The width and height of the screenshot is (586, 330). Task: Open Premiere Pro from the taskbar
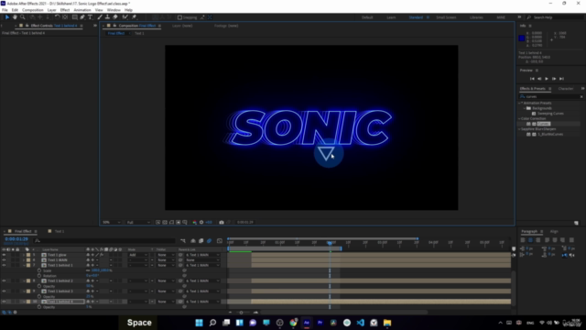click(x=320, y=323)
